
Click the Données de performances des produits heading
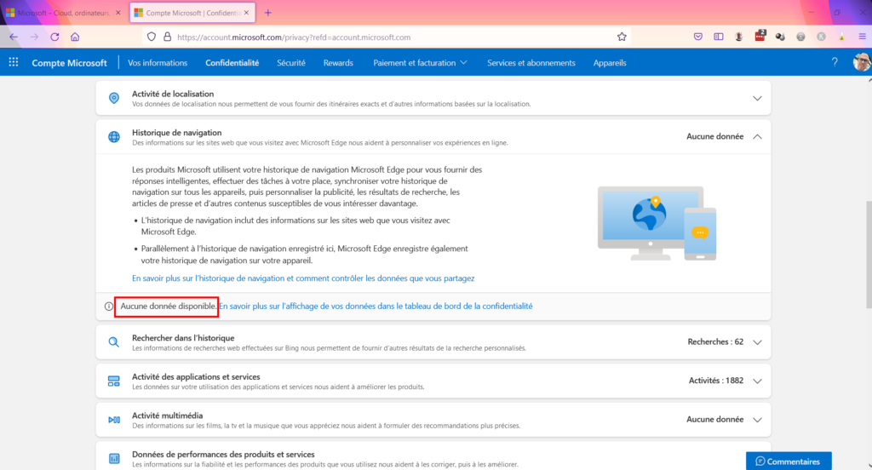coord(223,455)
